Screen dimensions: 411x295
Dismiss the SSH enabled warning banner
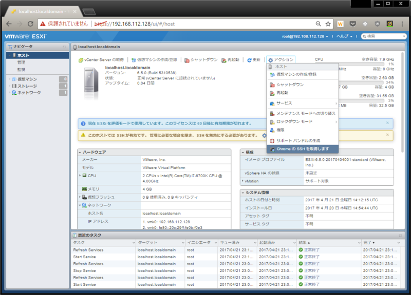click(387, 135)
